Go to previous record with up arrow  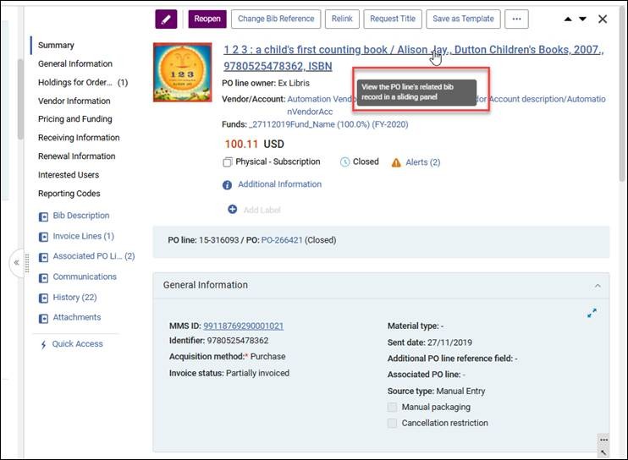pyautogui.click(x=568, y=19)
